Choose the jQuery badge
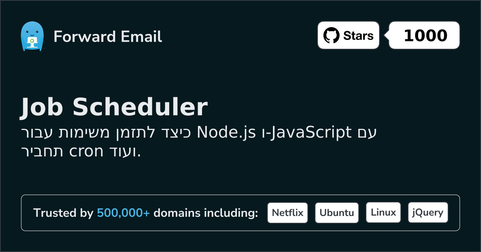The width and height of the screenshot is (481, 252). click(428, 213)
